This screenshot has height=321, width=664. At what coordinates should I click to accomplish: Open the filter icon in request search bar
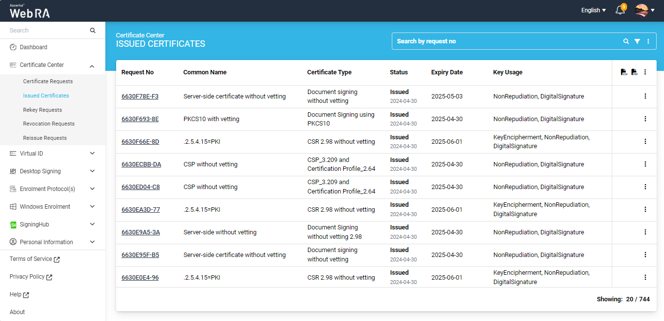click(x=637, y=41)
